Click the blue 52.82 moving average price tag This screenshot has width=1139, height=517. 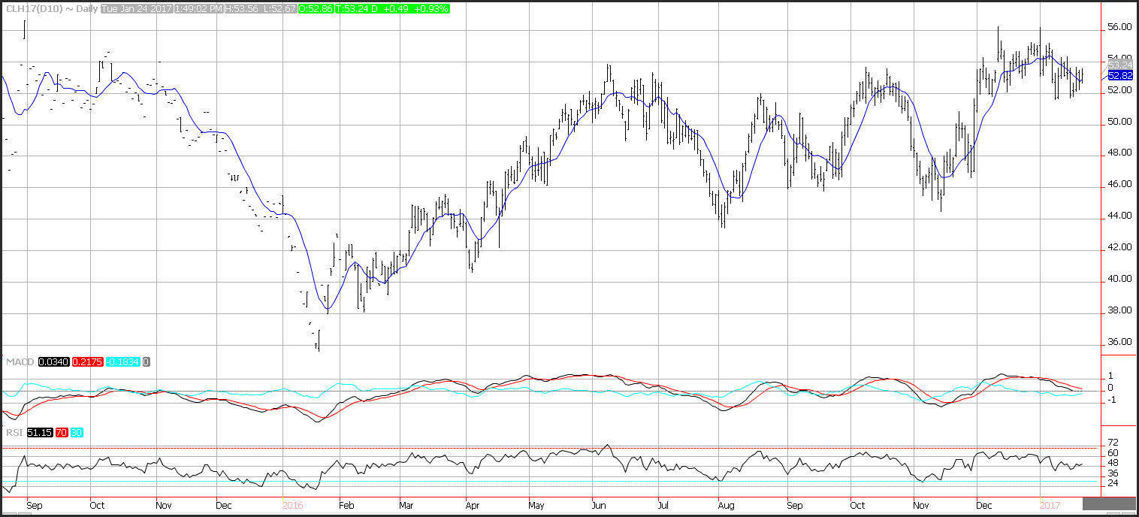[x=1119, y=76]
